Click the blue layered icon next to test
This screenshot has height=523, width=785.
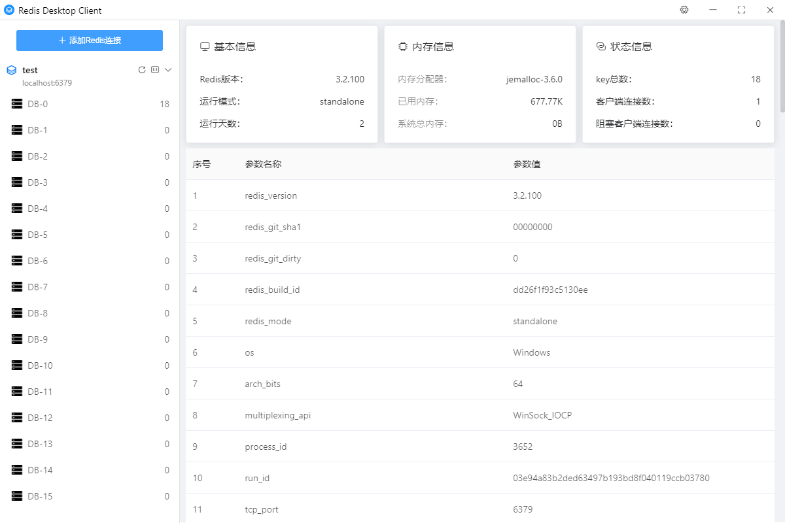click(x=11, y=70)
